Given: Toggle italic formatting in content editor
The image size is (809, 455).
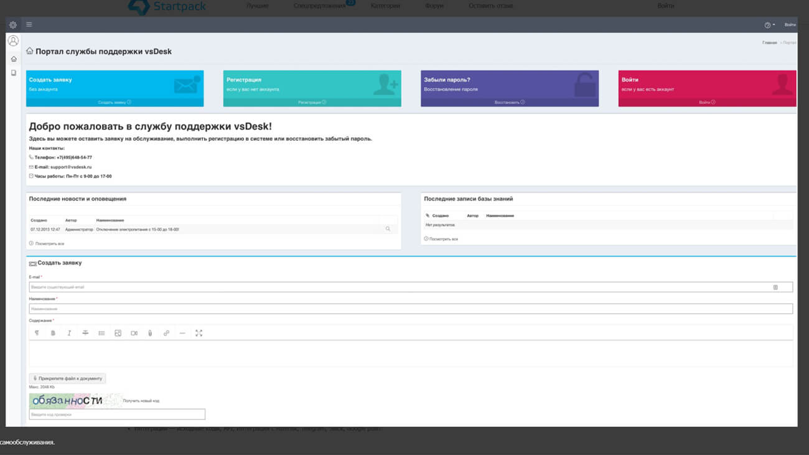Looking at the screenshot, I should click(69, 333).
